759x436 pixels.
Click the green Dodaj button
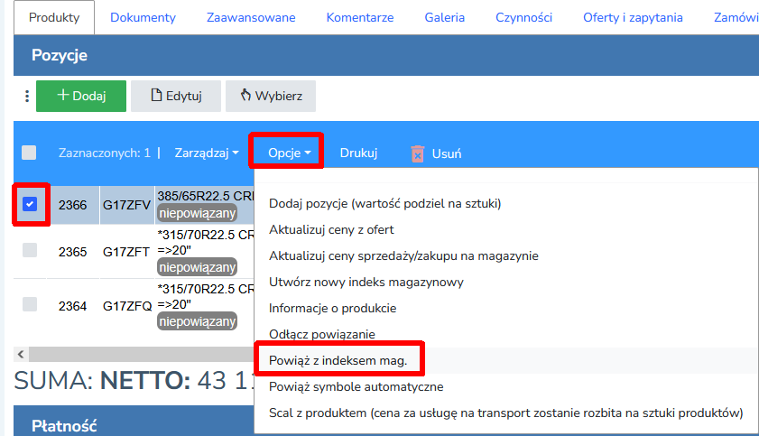coord(81,96)
